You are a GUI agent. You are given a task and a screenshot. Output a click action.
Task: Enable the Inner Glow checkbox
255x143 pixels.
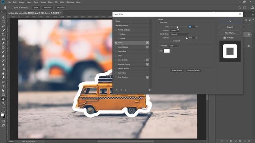(116, 51)
